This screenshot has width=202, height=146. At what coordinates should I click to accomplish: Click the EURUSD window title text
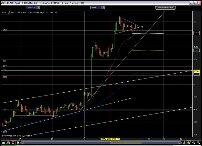(44, 3)
